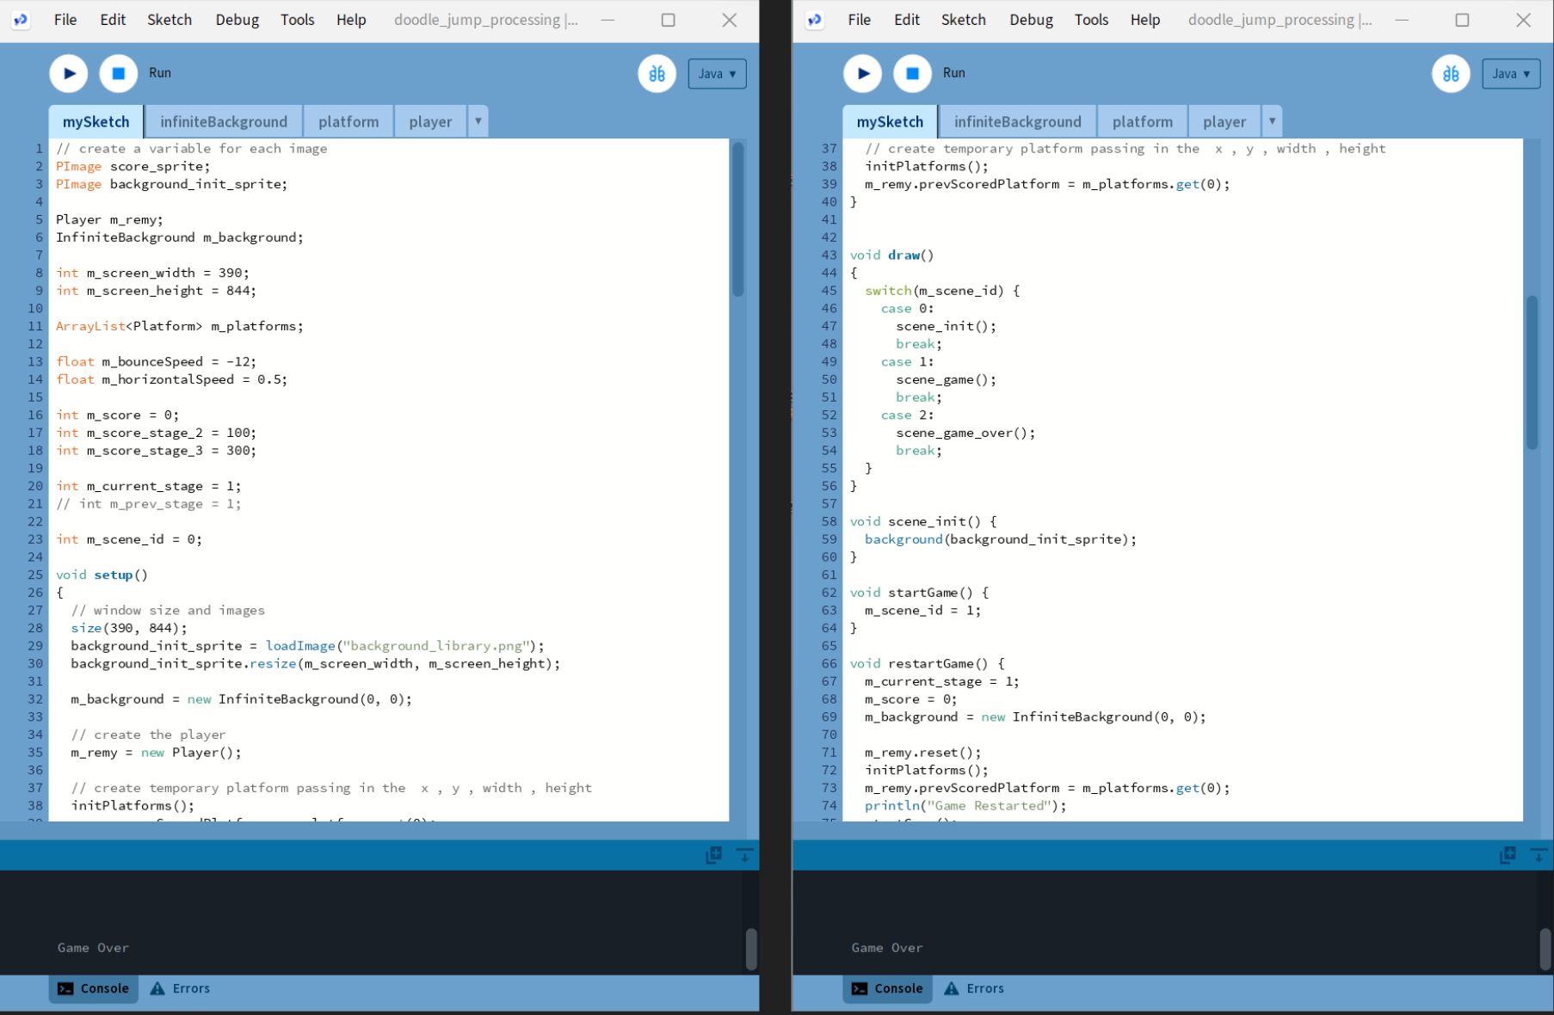
Task: Open Debug menu in right window
Action: point(1032,20)
